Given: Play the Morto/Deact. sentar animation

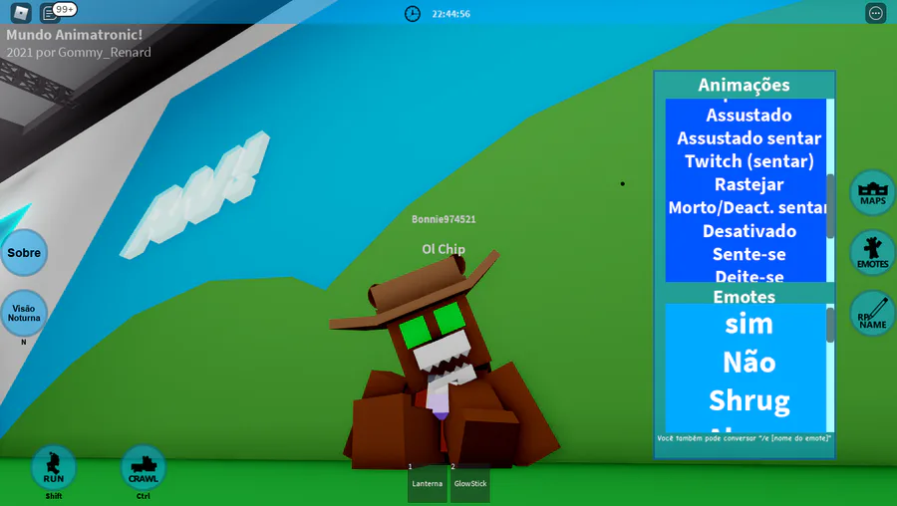Looking at the screenshot, I should coord(747,207).
